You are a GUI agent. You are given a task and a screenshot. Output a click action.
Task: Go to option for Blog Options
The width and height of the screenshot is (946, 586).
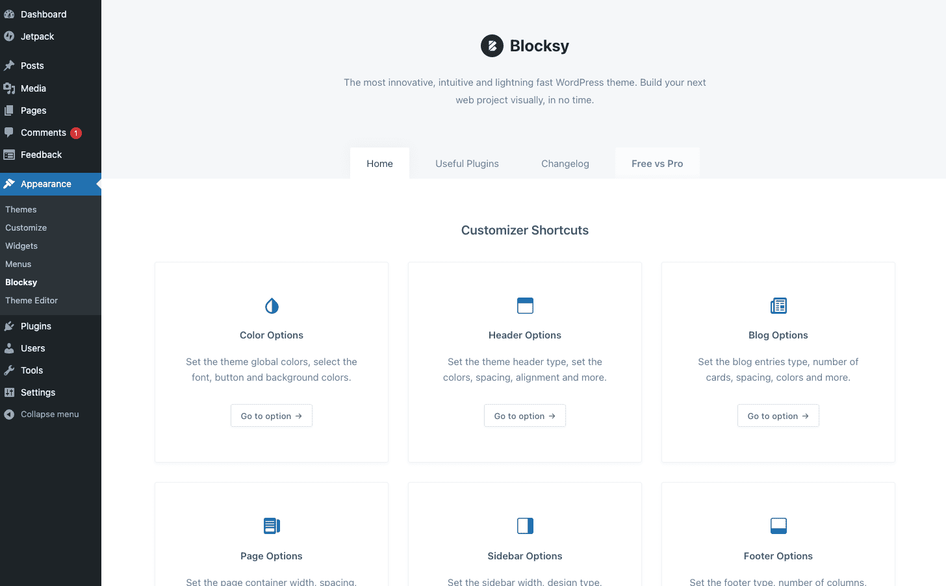[x=778, y=416]
